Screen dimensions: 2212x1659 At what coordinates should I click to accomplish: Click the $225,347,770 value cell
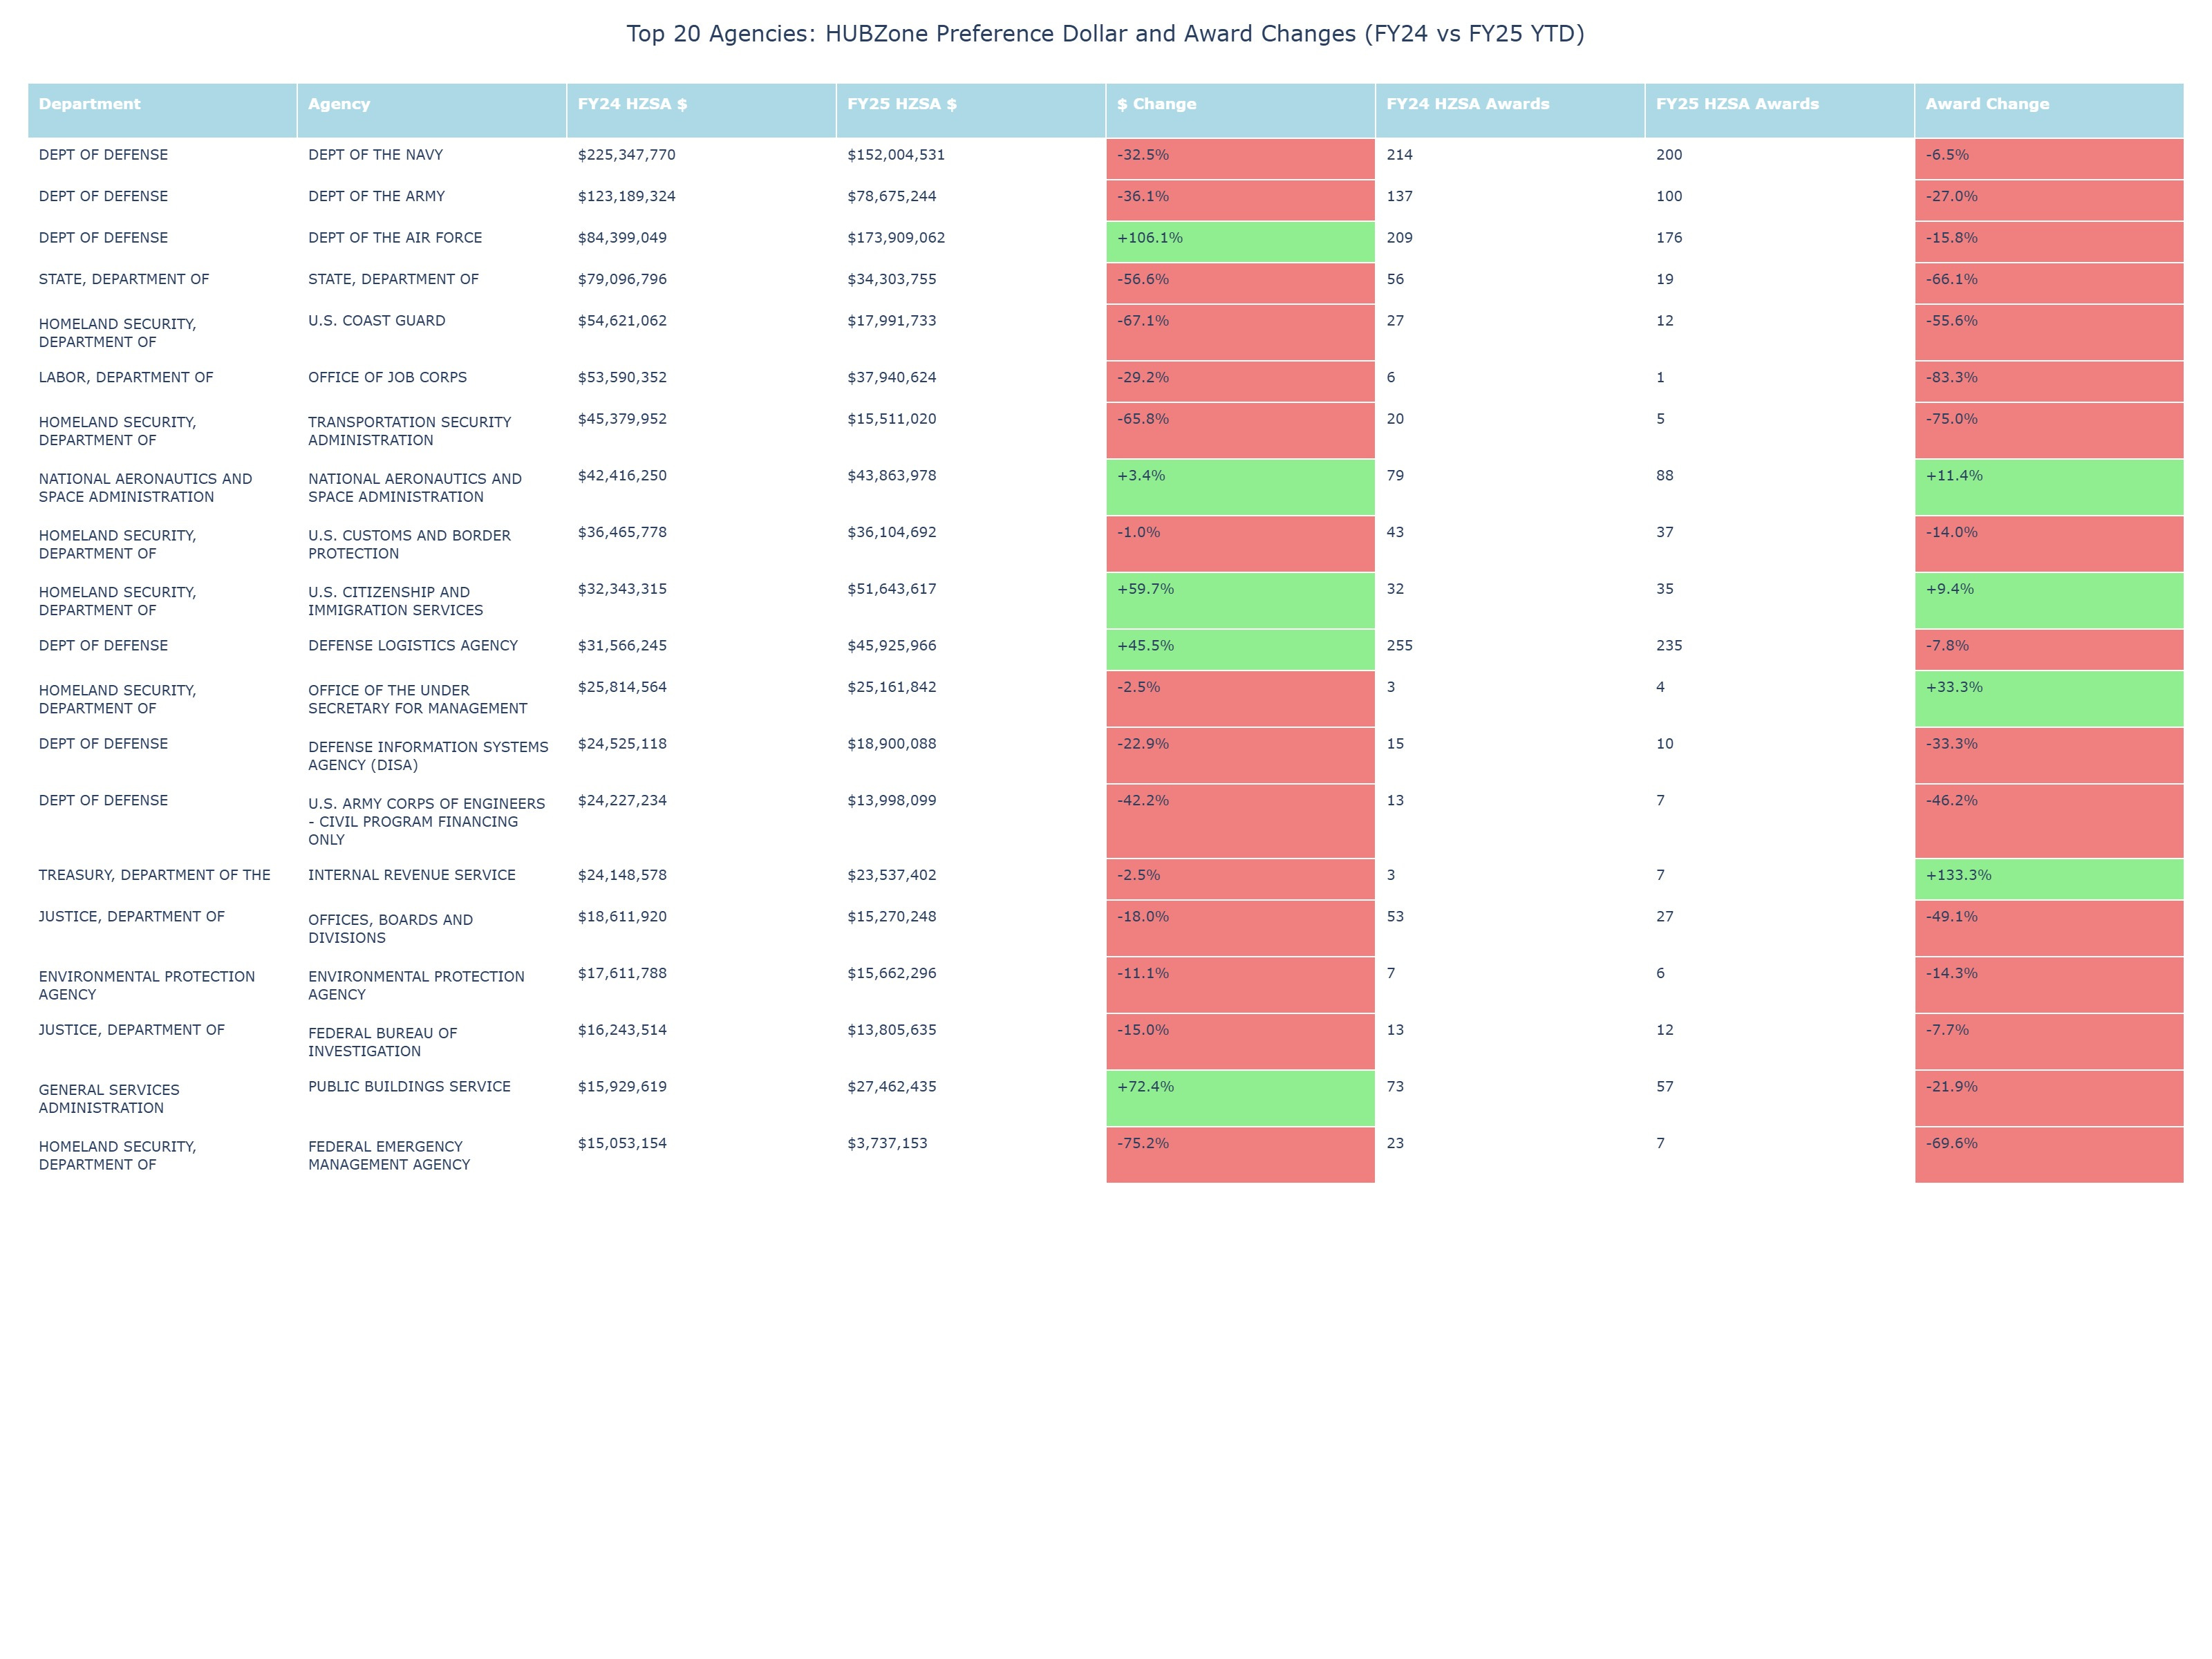pyautogui.click(x=626, y=155)
